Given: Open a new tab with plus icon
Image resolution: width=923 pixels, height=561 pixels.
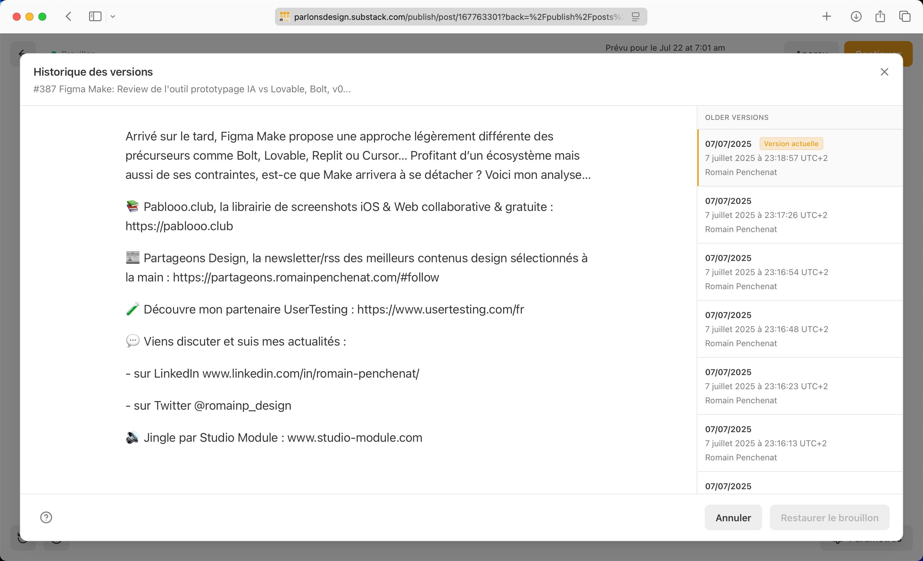Looking at the screenshot, I should (826, 16).
